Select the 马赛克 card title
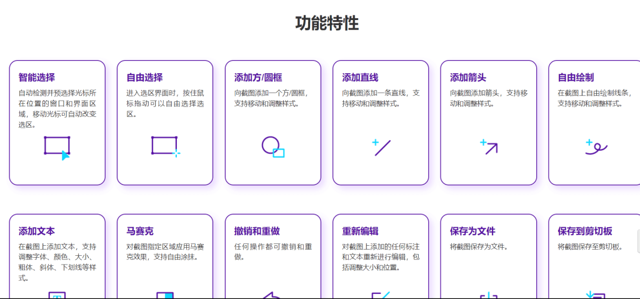This screenshot has width=640, height=299. pyautogui.click(x=140, y=231)
